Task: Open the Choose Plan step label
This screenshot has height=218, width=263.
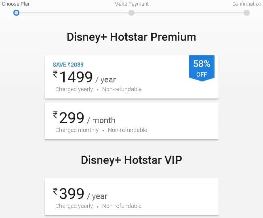Action: (16, 4)
